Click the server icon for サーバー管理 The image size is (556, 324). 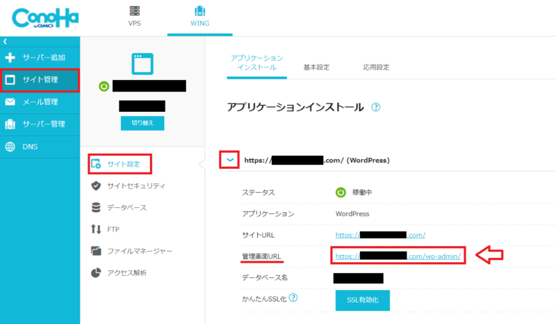pos(10,124)
